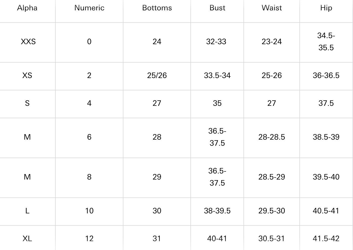
Task: Click the L alpha size cell
Action: pos(27,211)
